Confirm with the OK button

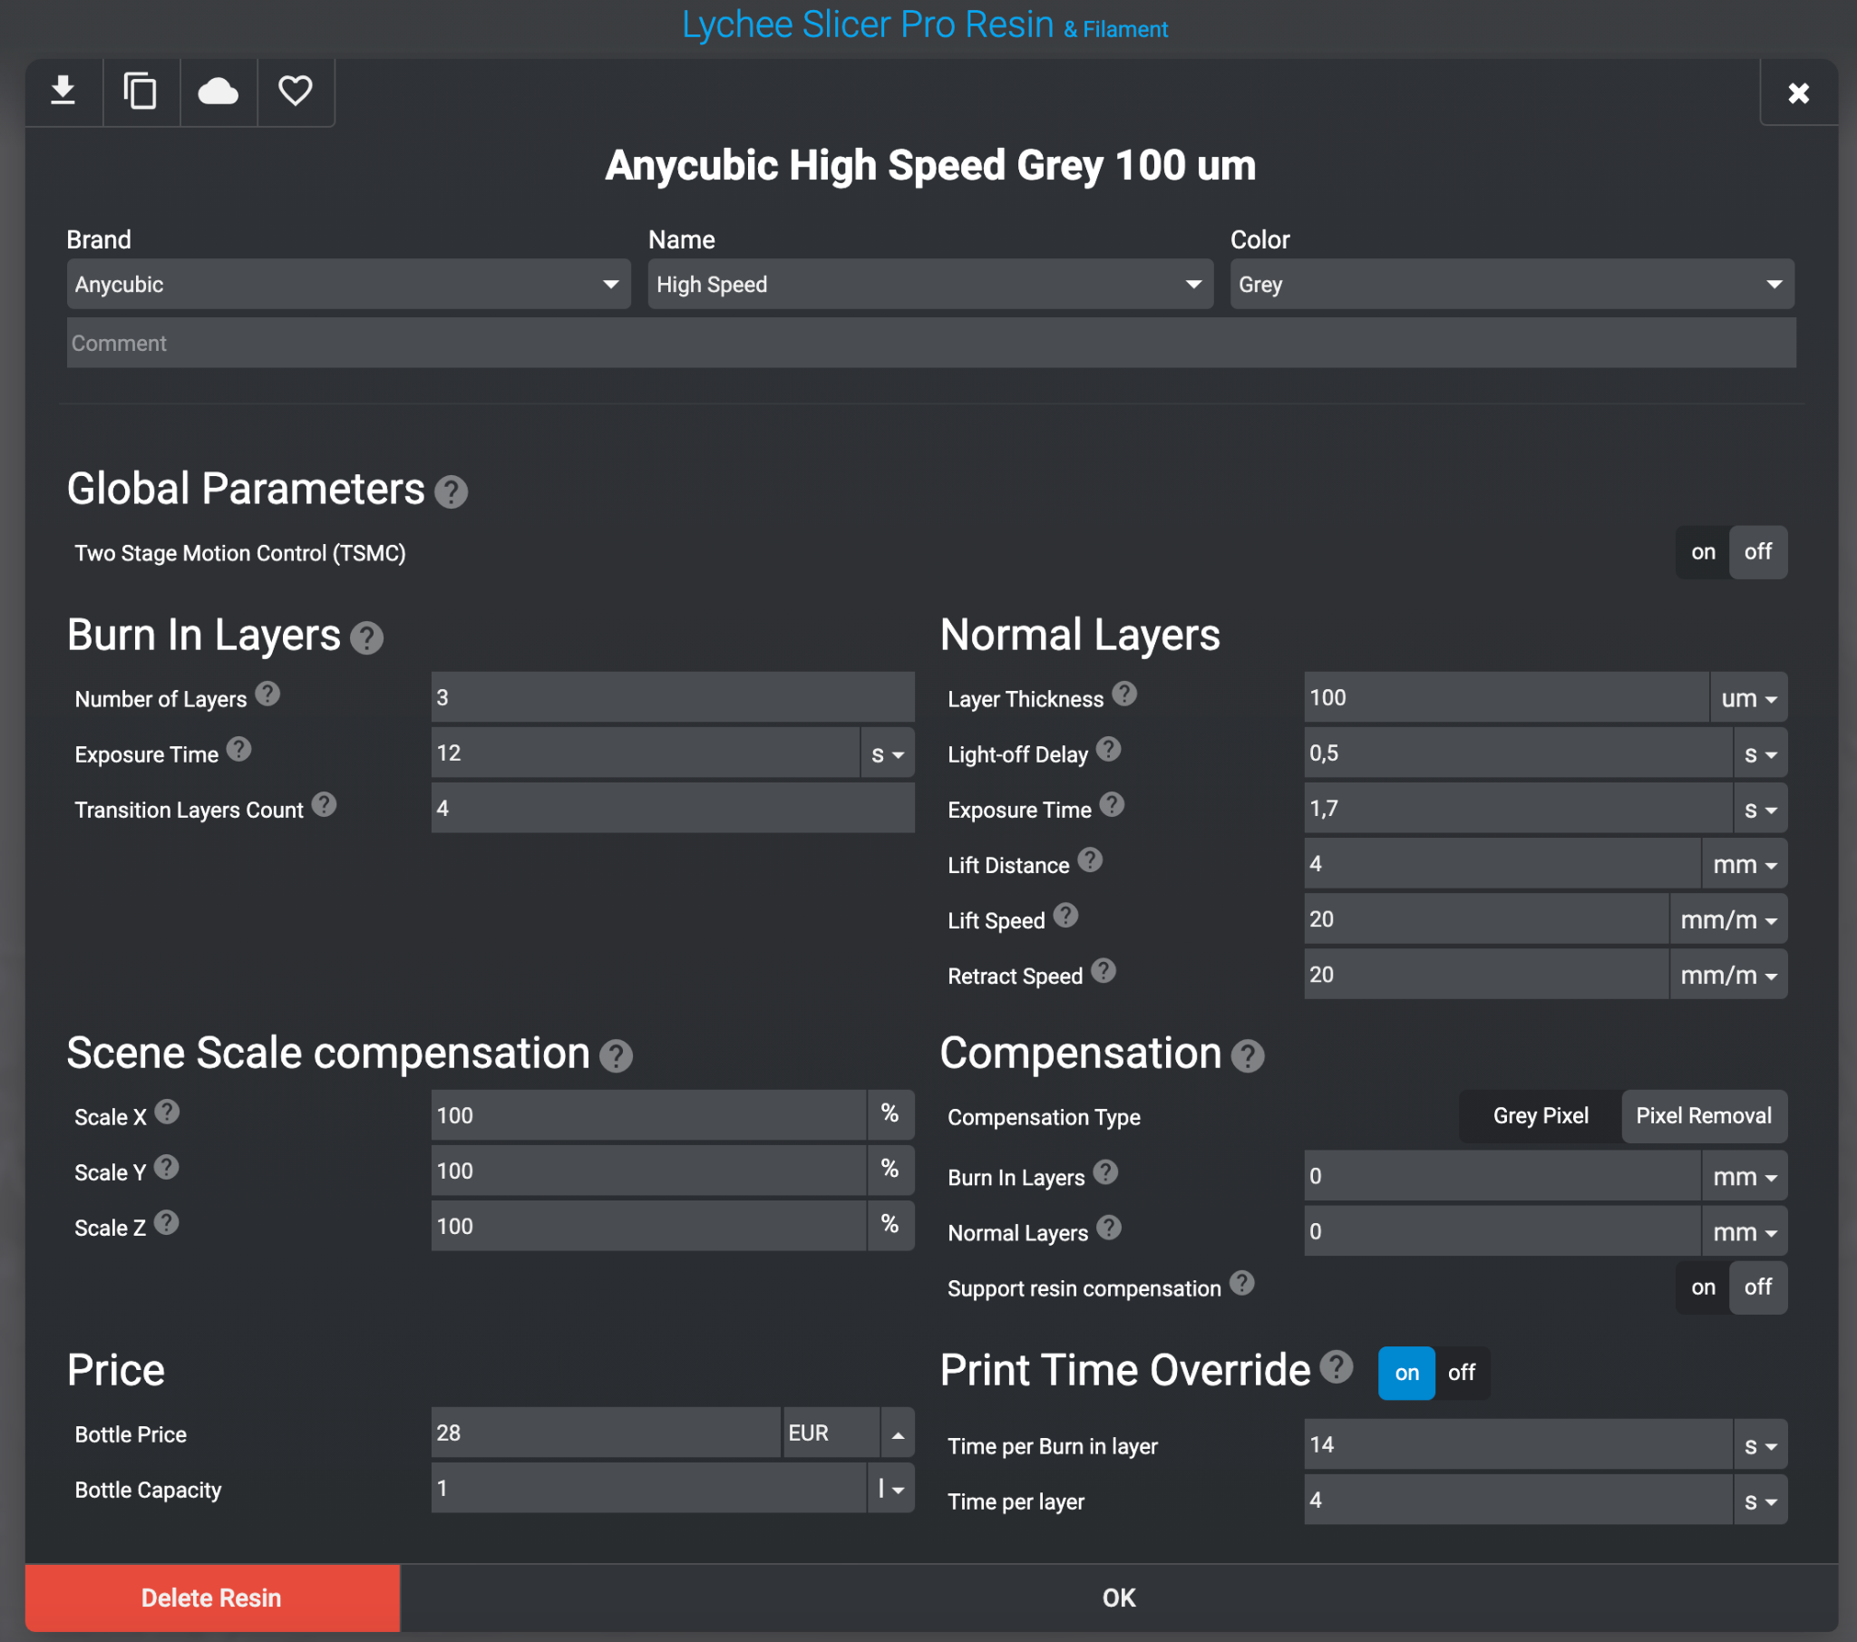pos(1118,1598)
